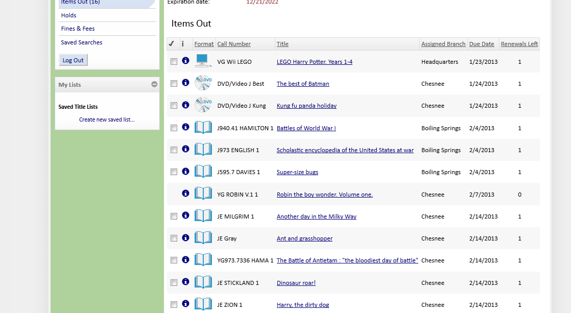571x313 pixels.
Task: Check the select-all checkbox in the table header
Action: [x=172, y=44]
